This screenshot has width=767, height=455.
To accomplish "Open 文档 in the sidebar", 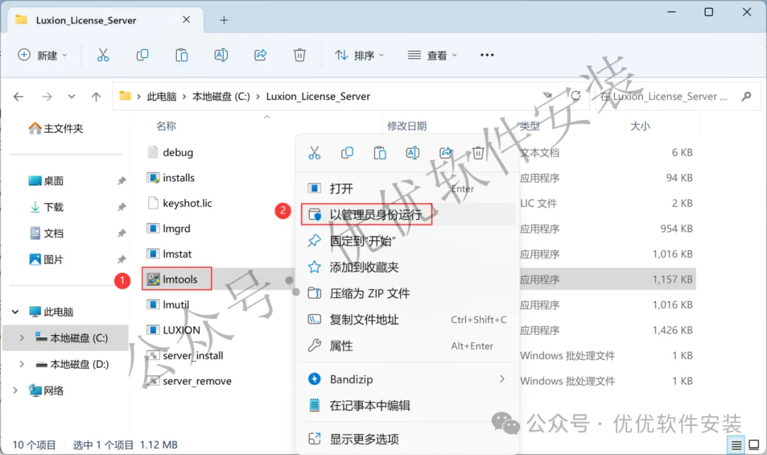I will pyautogui.click(x=46, y=233).
